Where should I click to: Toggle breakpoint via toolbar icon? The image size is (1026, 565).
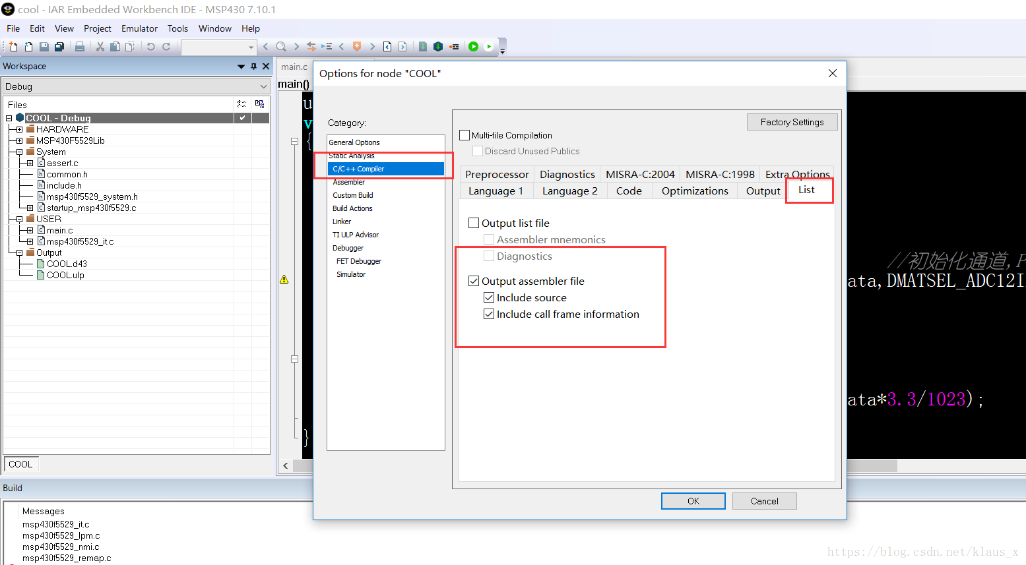click(x=454, y=47)
